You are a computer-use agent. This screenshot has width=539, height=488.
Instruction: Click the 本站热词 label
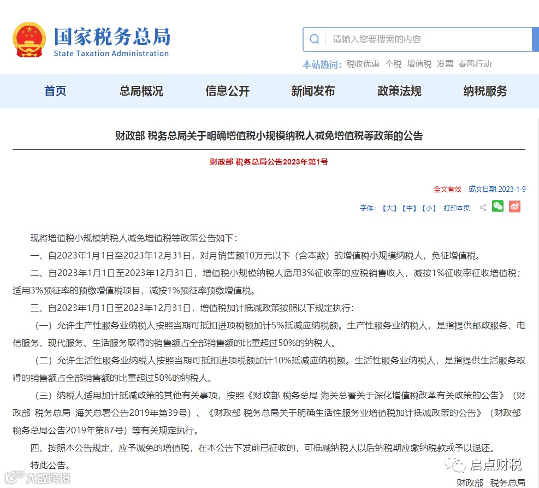coord(322,64)
